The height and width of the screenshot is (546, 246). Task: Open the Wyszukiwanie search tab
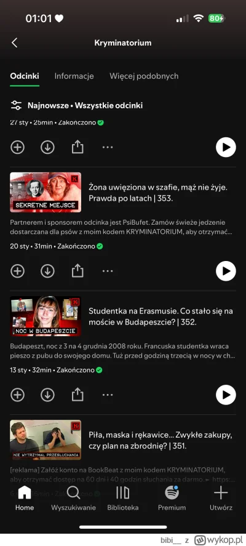73,499
